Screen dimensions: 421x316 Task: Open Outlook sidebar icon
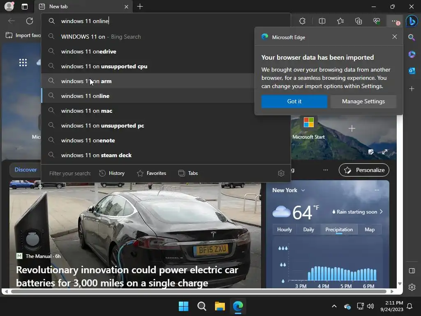(x=412, y=71)
